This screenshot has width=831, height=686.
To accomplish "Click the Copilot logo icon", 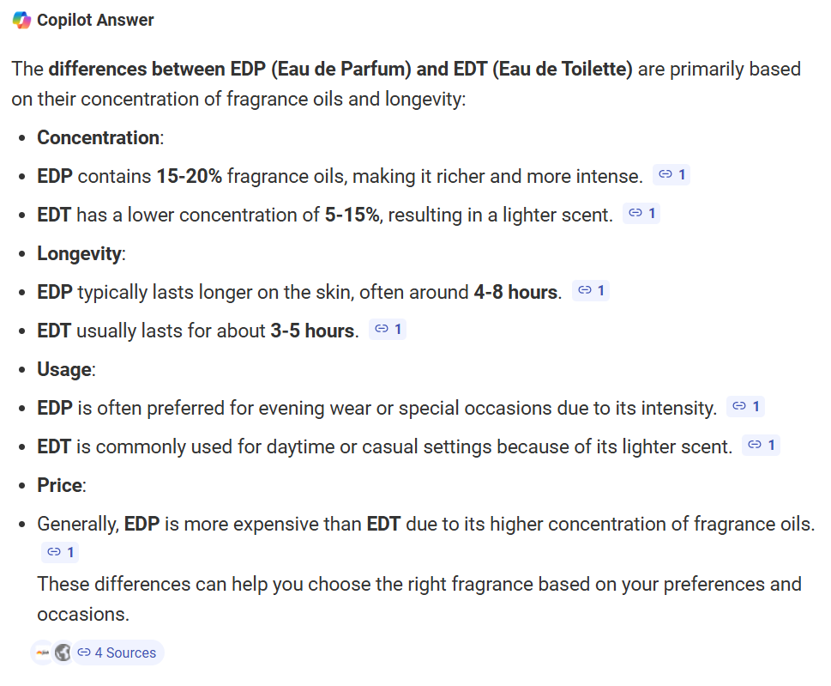I will click(x=21, y=20).
